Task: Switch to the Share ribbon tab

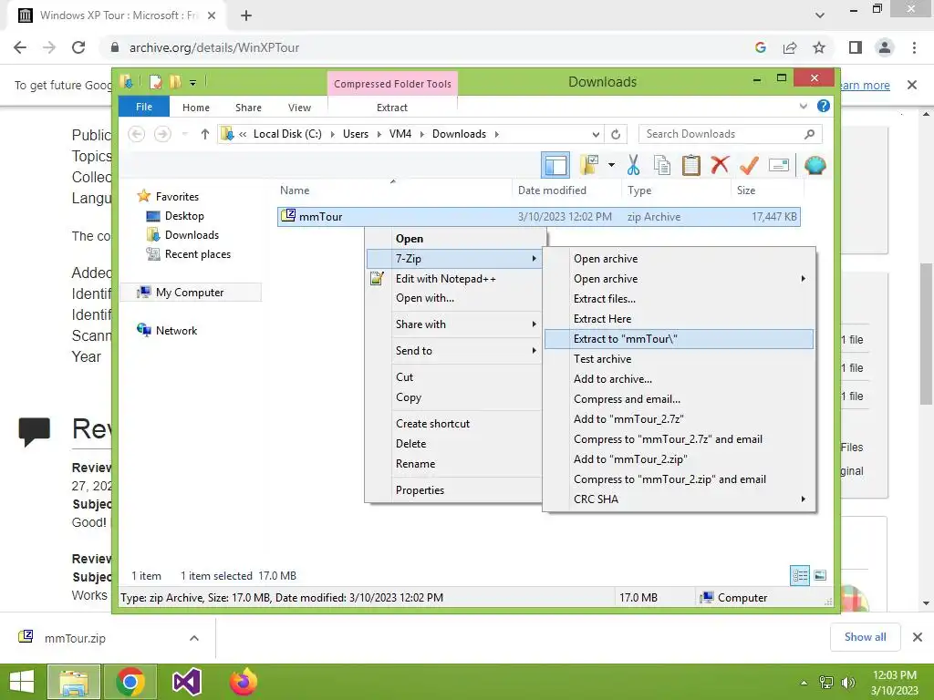Action: 248,108
